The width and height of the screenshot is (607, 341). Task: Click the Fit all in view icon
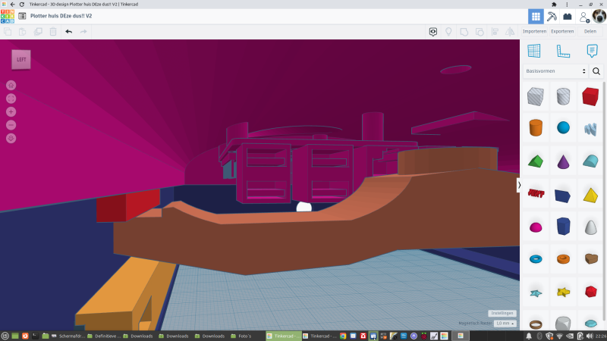click(x=11, y=99)
